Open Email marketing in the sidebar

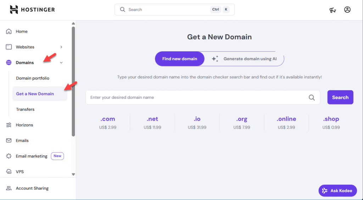(x=32, y=156)
